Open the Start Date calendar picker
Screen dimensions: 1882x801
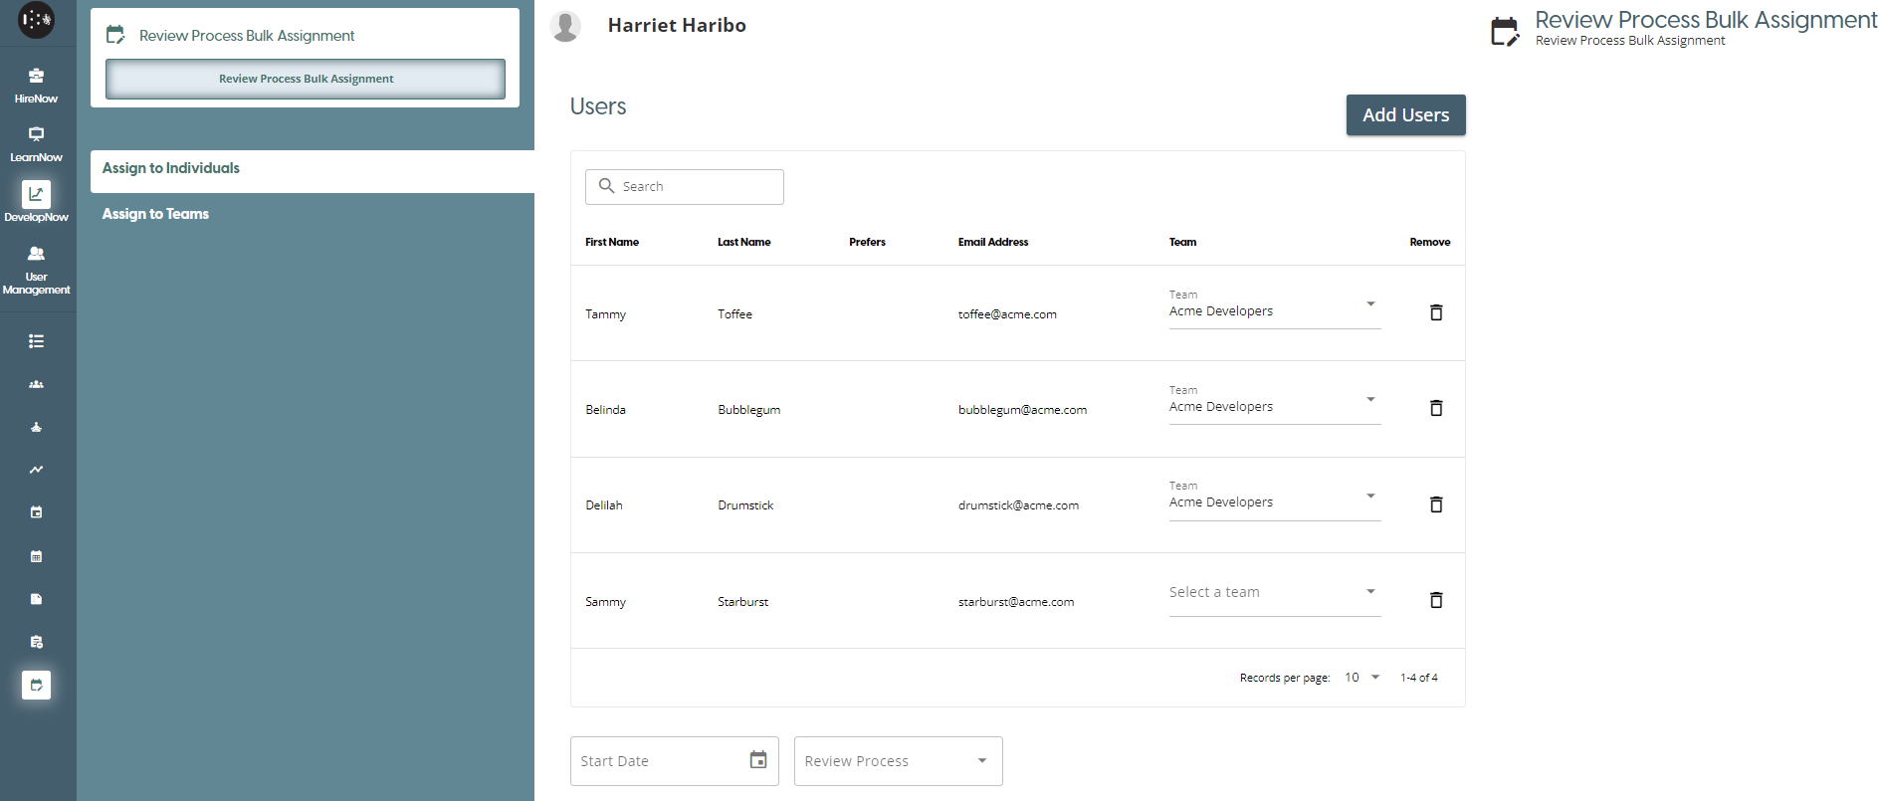pos(757,760)
